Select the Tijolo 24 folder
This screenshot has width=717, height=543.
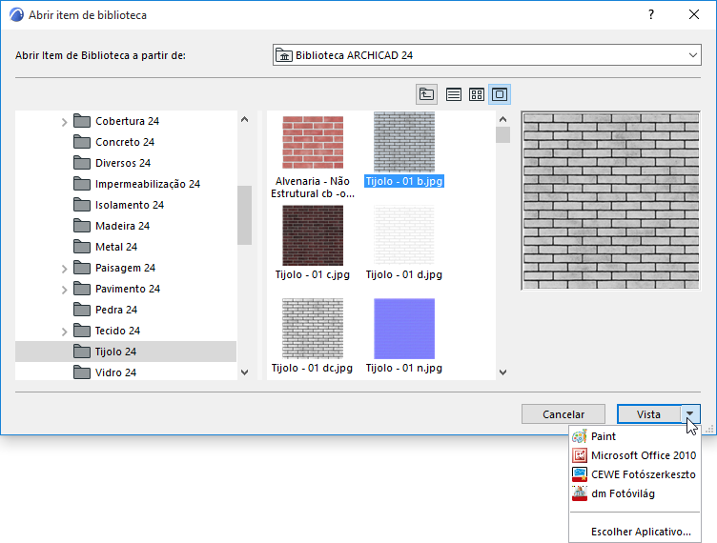(x=126, y=352)
